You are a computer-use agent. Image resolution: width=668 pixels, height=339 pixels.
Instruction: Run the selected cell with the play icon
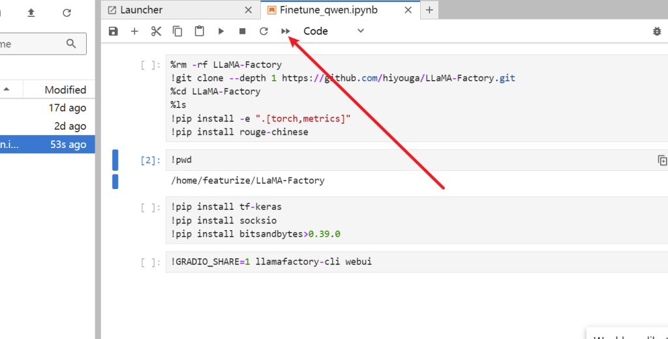point(220,31)
